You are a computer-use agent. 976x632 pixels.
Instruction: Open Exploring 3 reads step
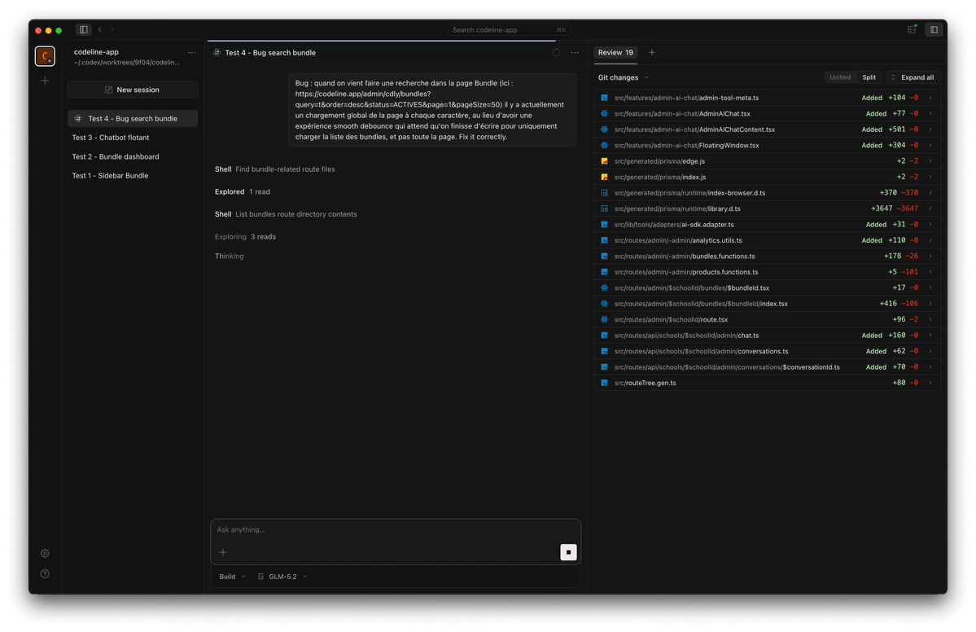[x=245, y=237]
